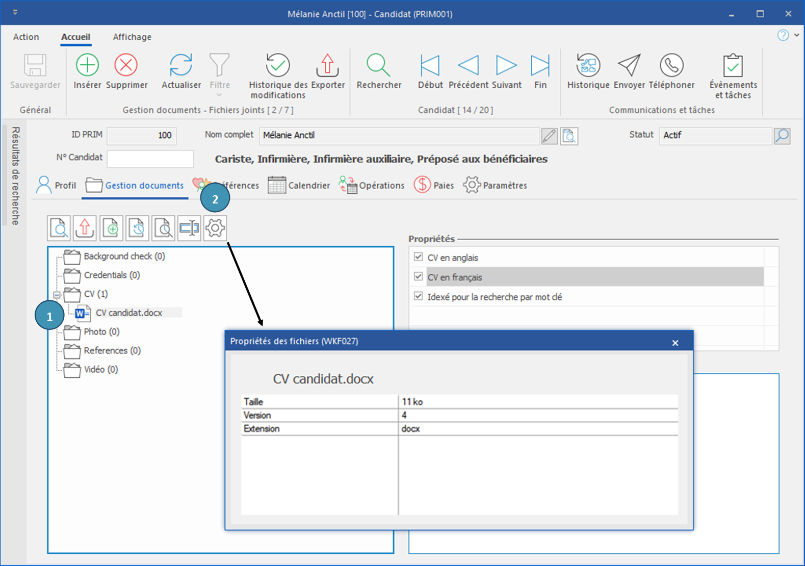Image resolution: width=805 pixels, height=566 pixels.
Task: Click the Exporter ribbon icon
Action: [328, 65]
